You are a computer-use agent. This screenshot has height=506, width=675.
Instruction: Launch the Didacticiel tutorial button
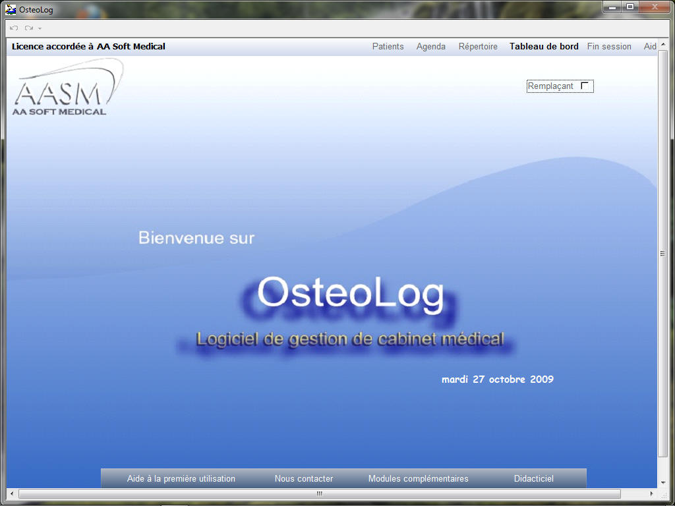tap(534, 478)
